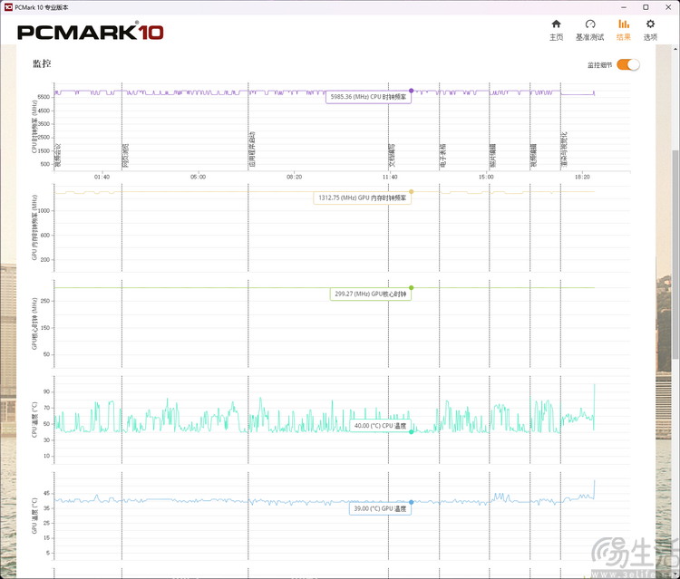Open the 选项 options gear icon
Viewport: 680px width, 579px height.
tap(650, 24)
